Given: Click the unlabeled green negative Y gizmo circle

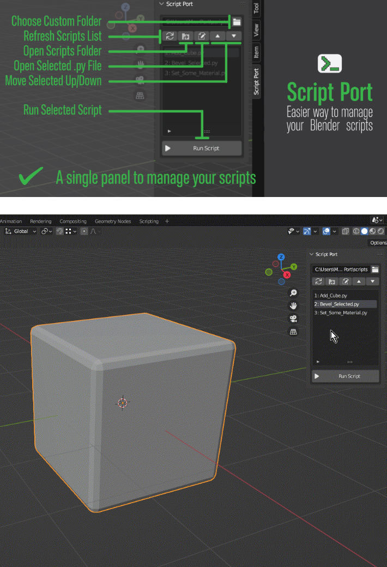Looking at the screenshot, I should tap(269, 272).
